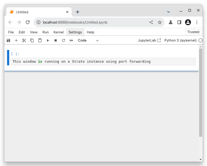Click inside the code cell editor
This screenshot has width=207, height=166.
(103, 62)
